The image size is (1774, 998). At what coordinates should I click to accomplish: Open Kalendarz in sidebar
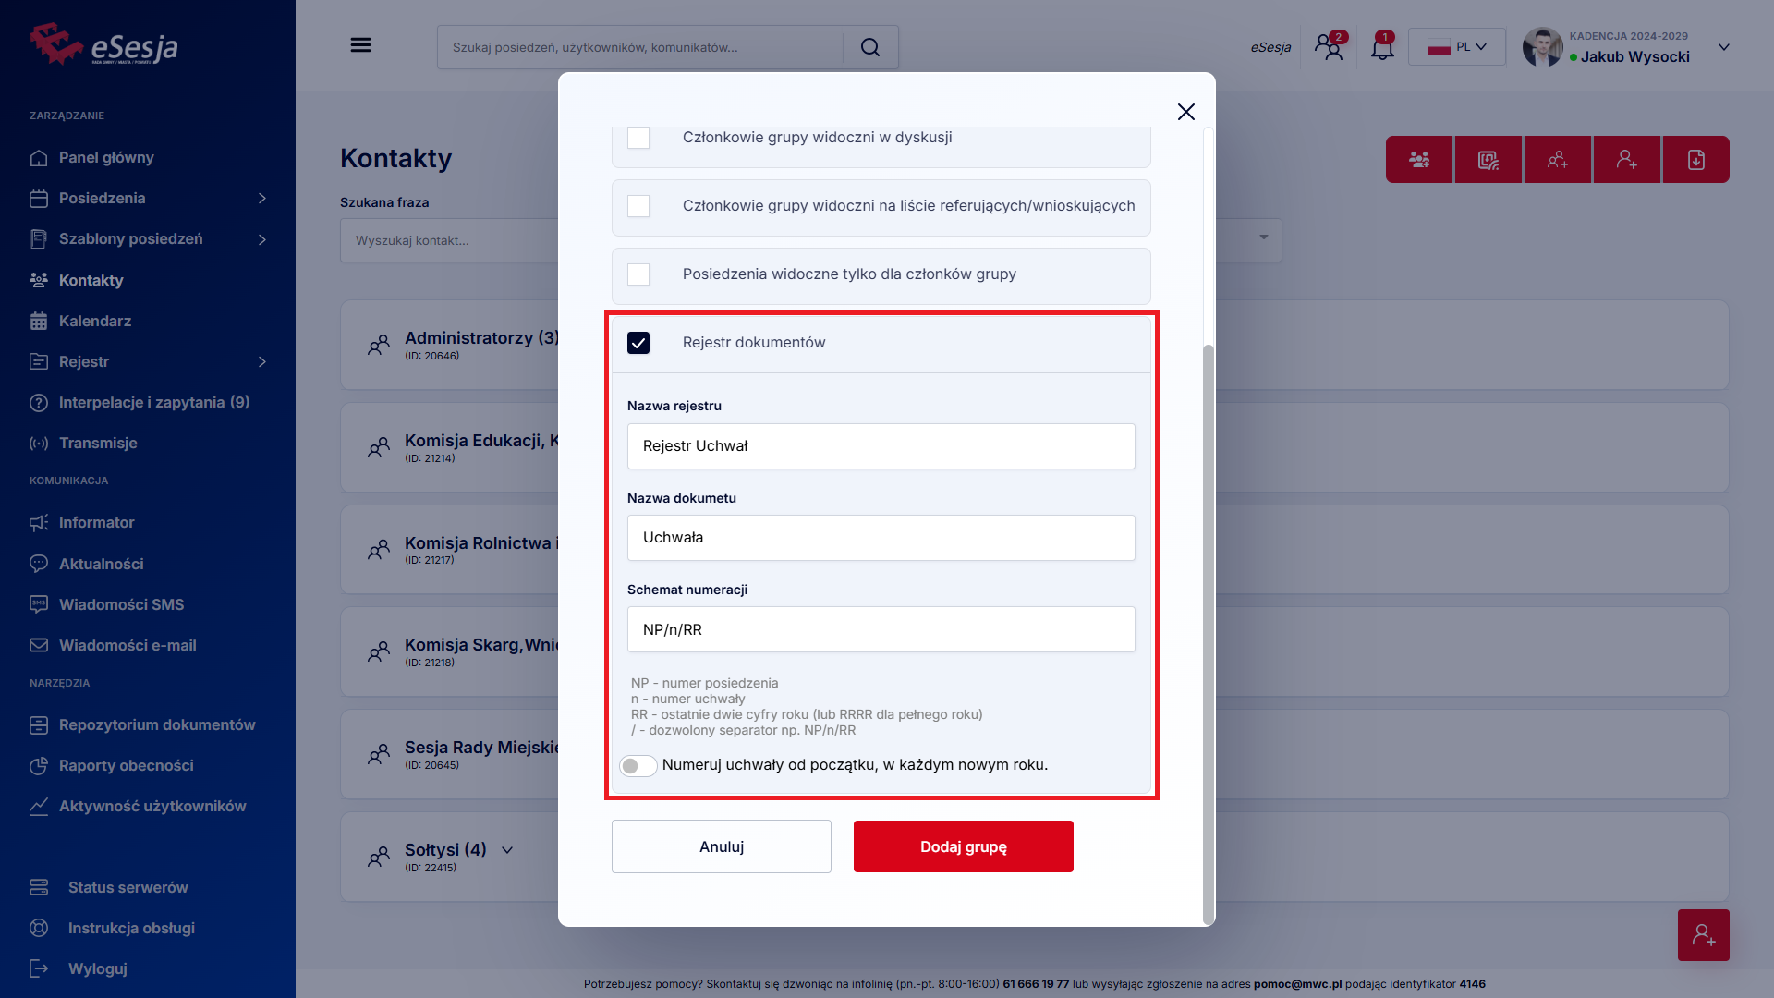point(95,321)
